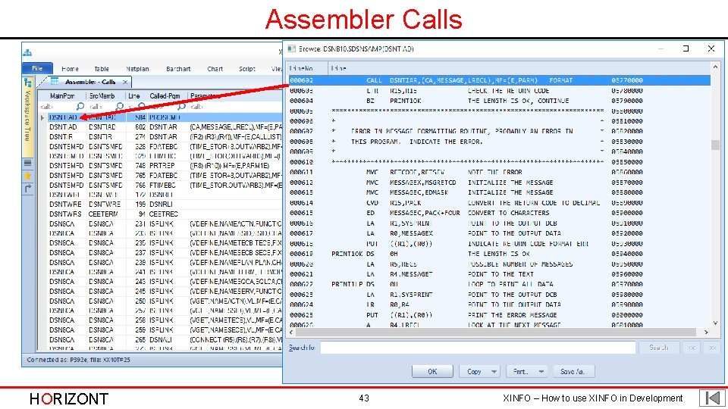Click the scroll right arrow in Browse window

tap(706, 332)
